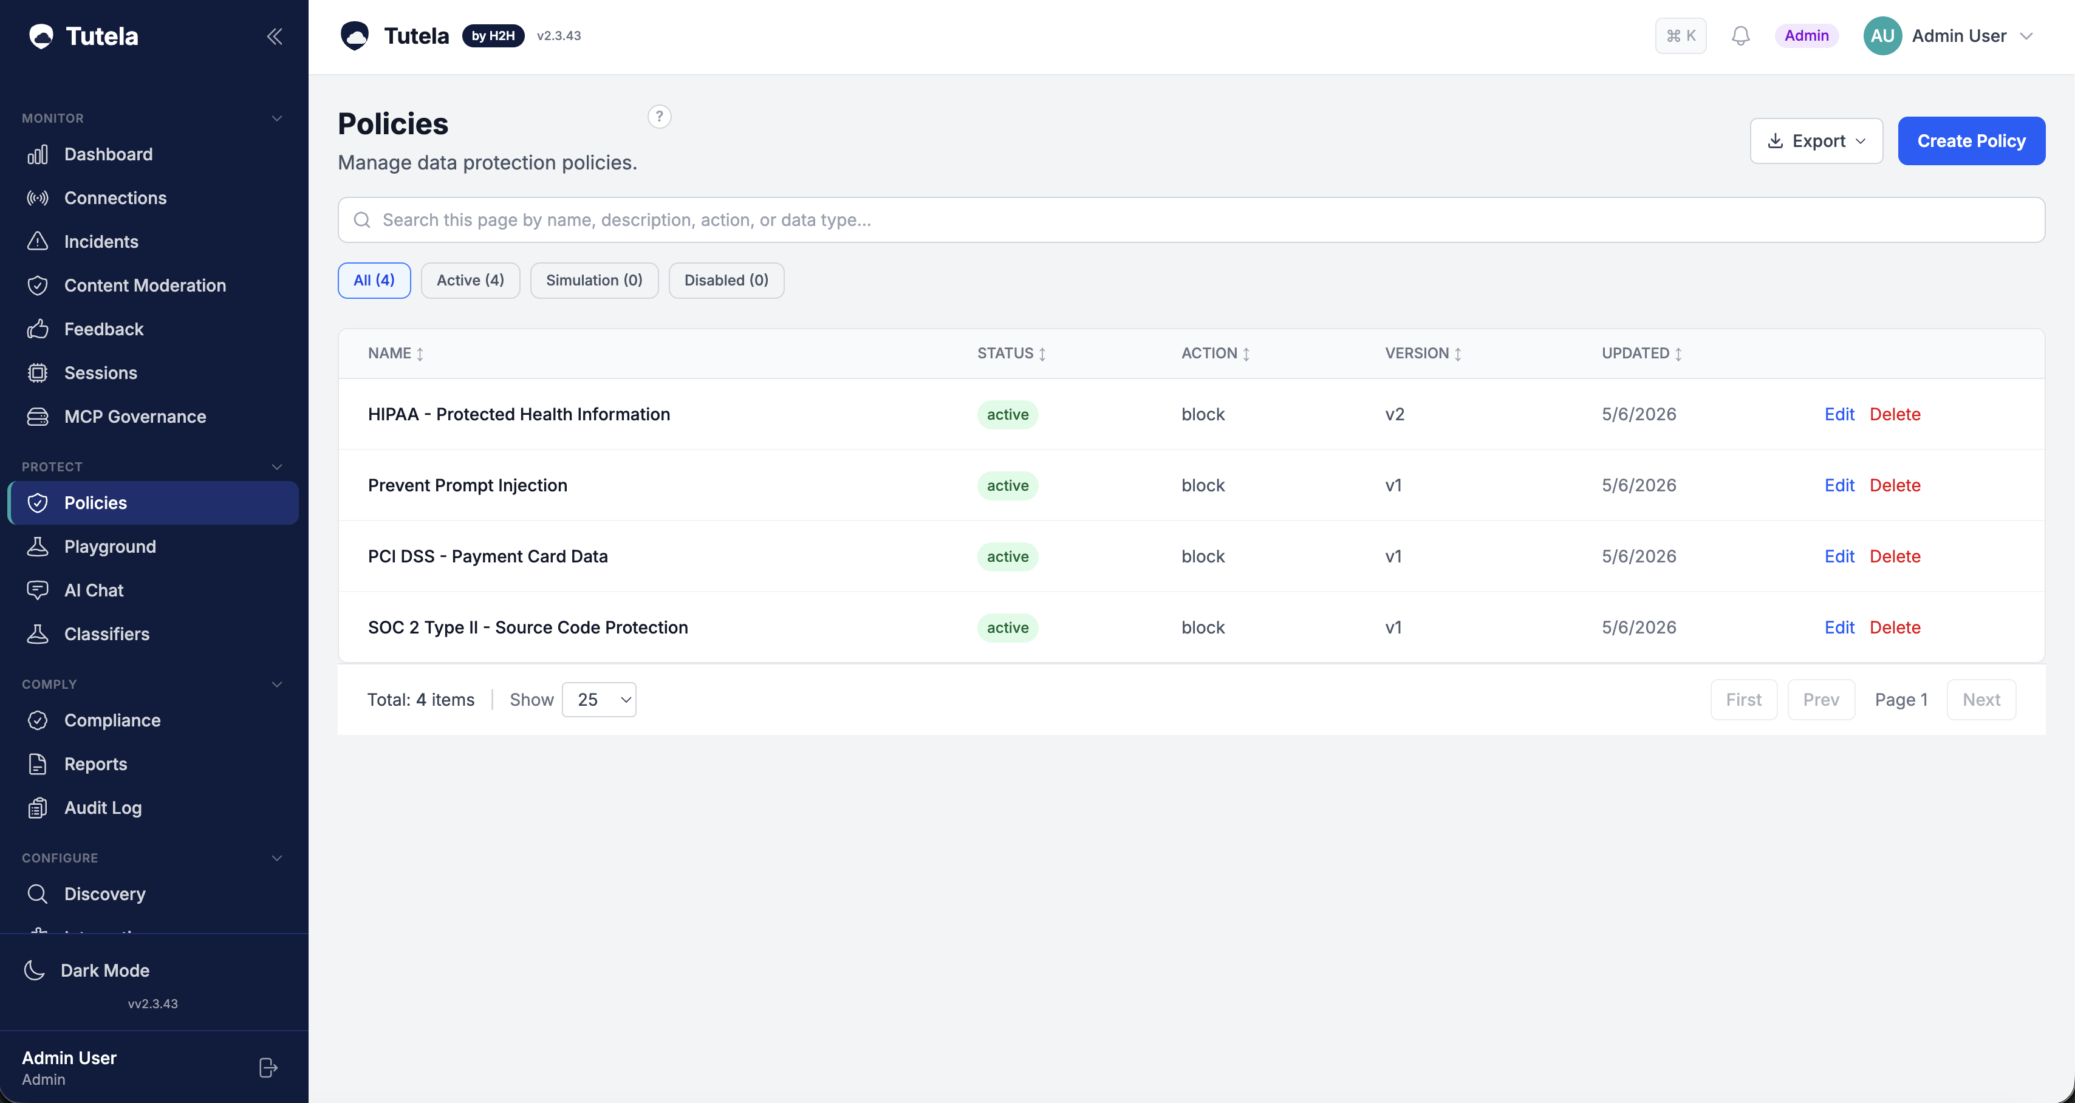Click the v2 version cell
Image resolution: width=2075 pixels, height=1103 pixels.
click(1394, 414)
